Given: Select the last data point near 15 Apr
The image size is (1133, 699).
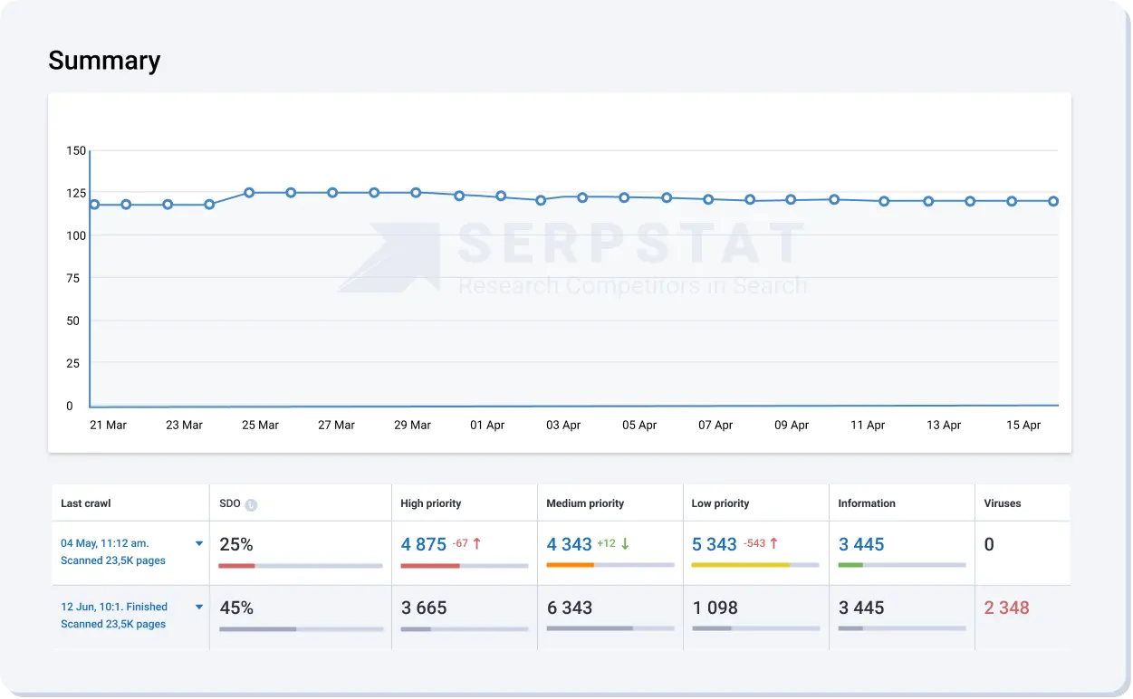Looking at the screenshot, I should [1051, 201].
